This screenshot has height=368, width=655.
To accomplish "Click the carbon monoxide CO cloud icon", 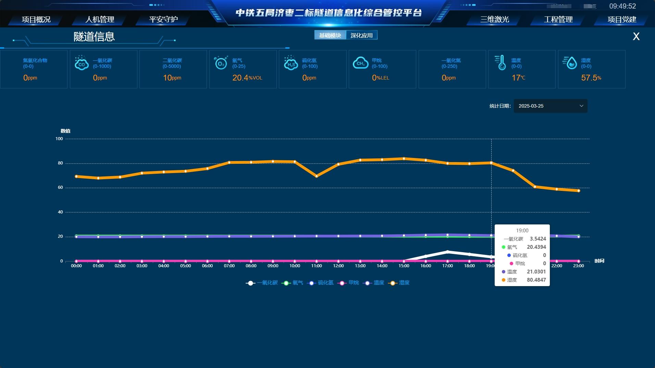I will (x=82, y=63).
